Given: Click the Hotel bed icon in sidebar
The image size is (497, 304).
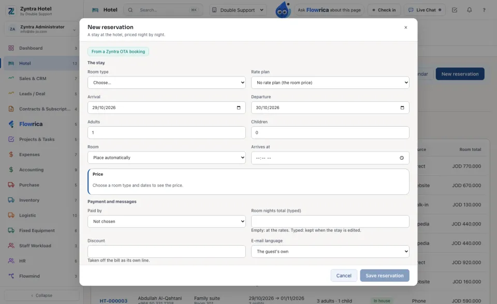Looking at the screenshot, I should [11, 63].
